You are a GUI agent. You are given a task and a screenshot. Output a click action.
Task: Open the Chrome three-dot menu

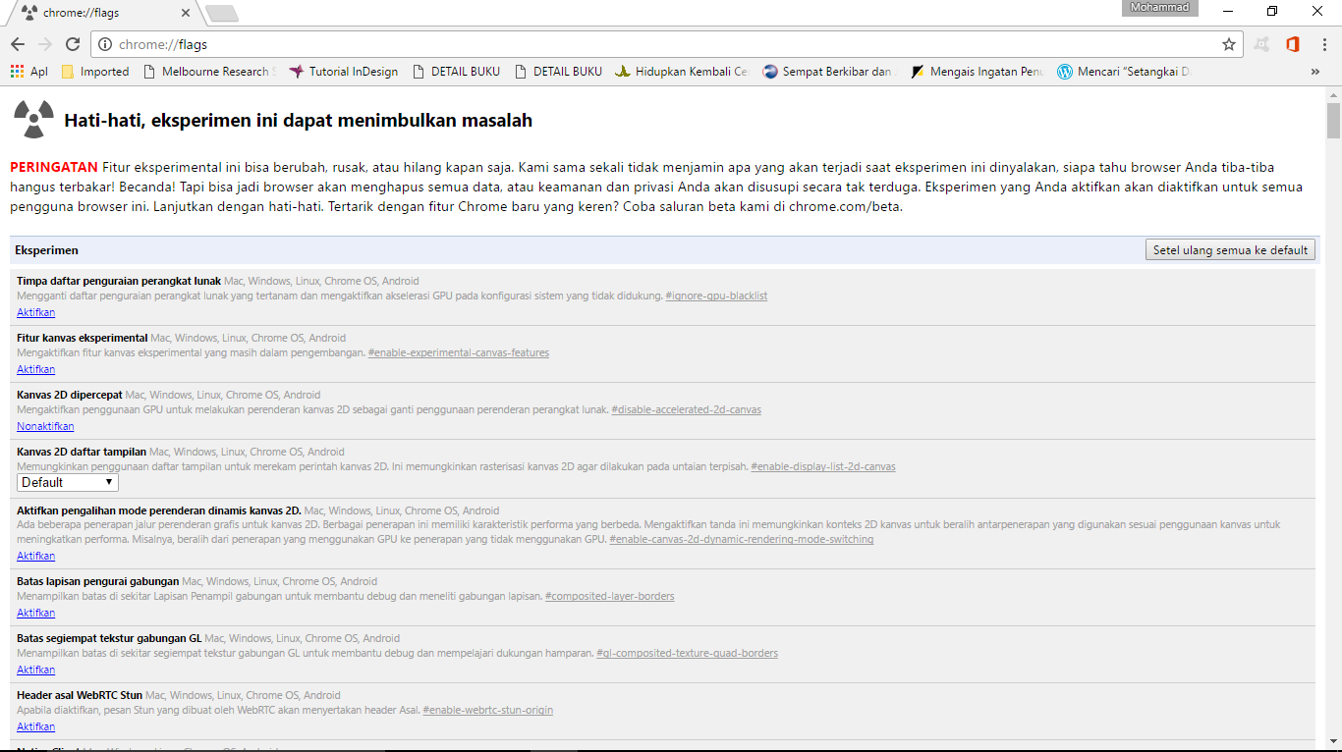(x=1324, y=44)
